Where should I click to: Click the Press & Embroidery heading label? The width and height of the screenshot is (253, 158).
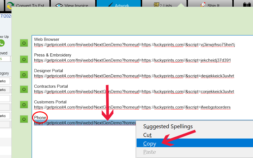(52, 55)
